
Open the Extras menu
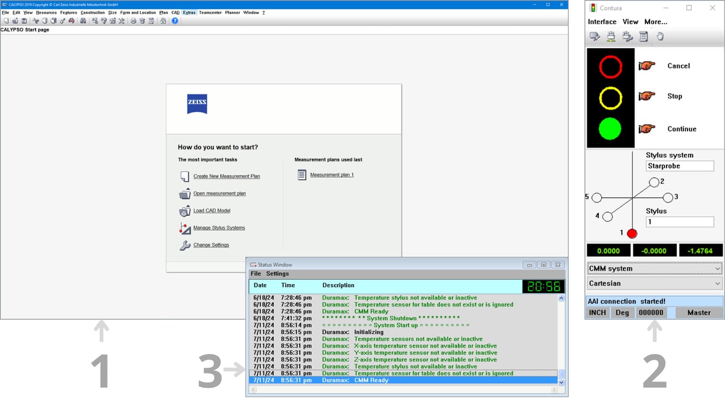189,12
